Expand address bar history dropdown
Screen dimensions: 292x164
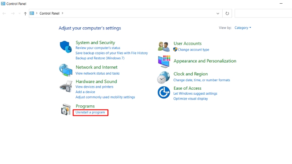pos(218,13)
